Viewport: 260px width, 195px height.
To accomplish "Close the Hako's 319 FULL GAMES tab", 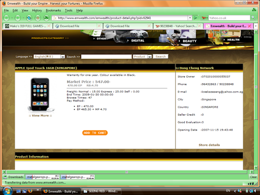I will [x=49, y=26].
